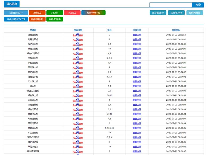212x155 pixels.
Task: Click the Baidu logo in first row
Action: [x=77, y=35]
